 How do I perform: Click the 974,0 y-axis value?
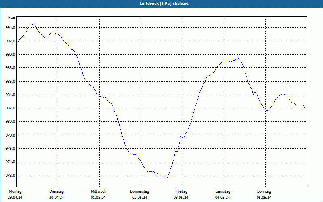(11, 162)
